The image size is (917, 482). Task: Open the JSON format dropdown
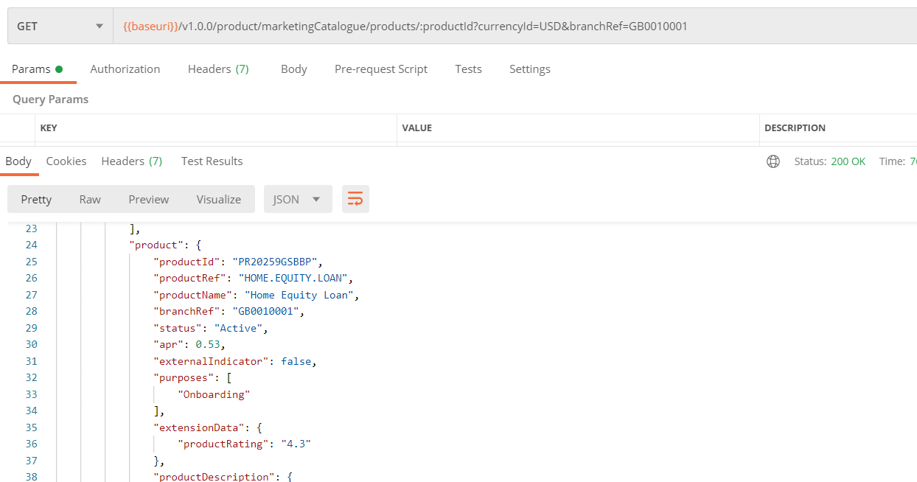[x=297, y=199]
